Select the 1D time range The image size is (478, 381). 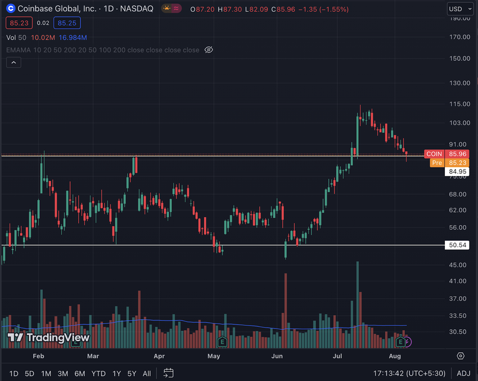tap(13, 373)
